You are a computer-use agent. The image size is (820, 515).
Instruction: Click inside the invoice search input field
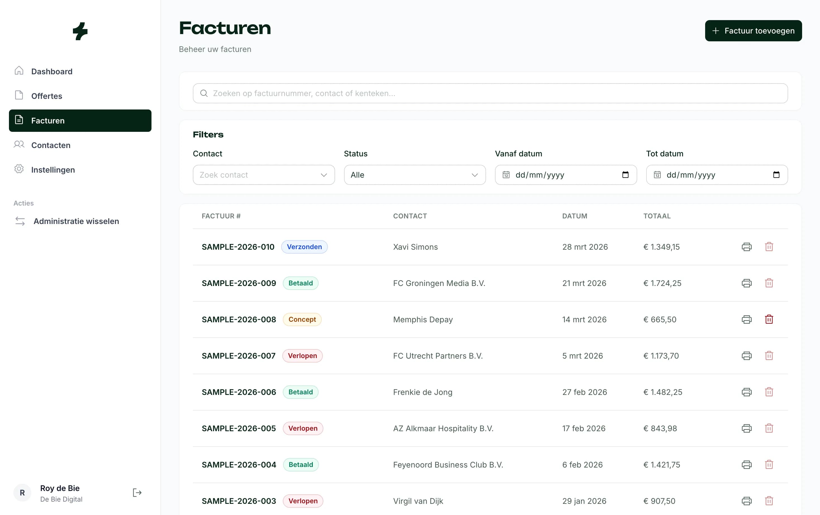409,93
